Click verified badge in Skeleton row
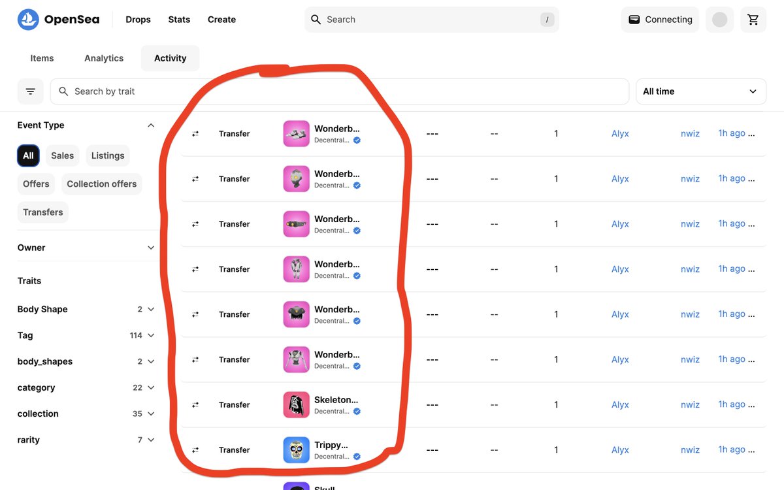784x490 pixels. pos(357,412)
